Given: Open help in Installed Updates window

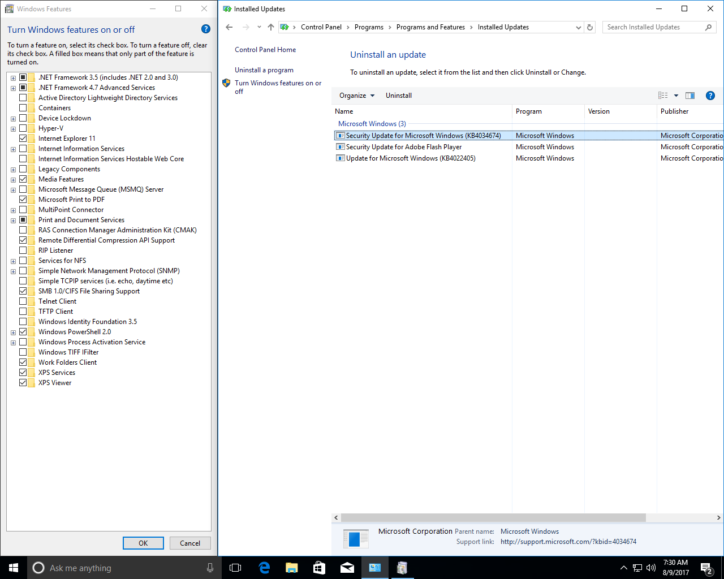Looking at the screenshot, I should tap(710, 96).
